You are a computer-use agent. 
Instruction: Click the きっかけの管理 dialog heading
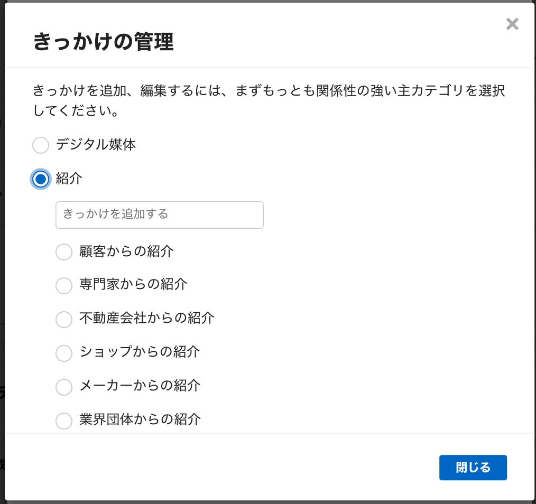tap(103, 41)
